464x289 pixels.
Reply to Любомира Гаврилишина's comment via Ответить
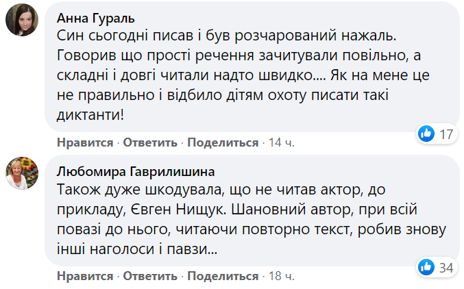[150, 277]
